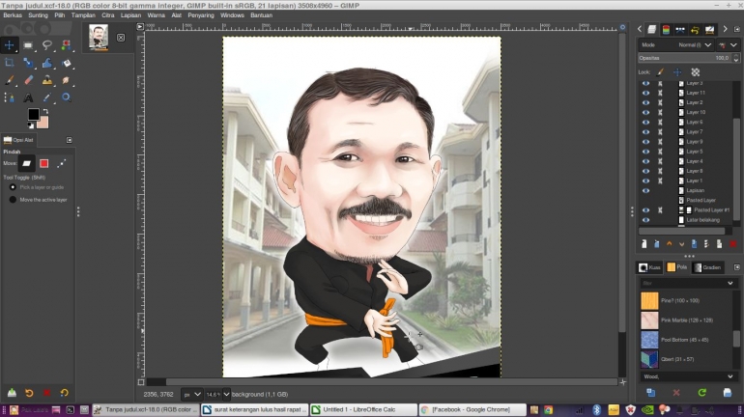The image size is (744, 417).
Task: Hide Layer 11 using its eye icon
Action: (645, 93)
